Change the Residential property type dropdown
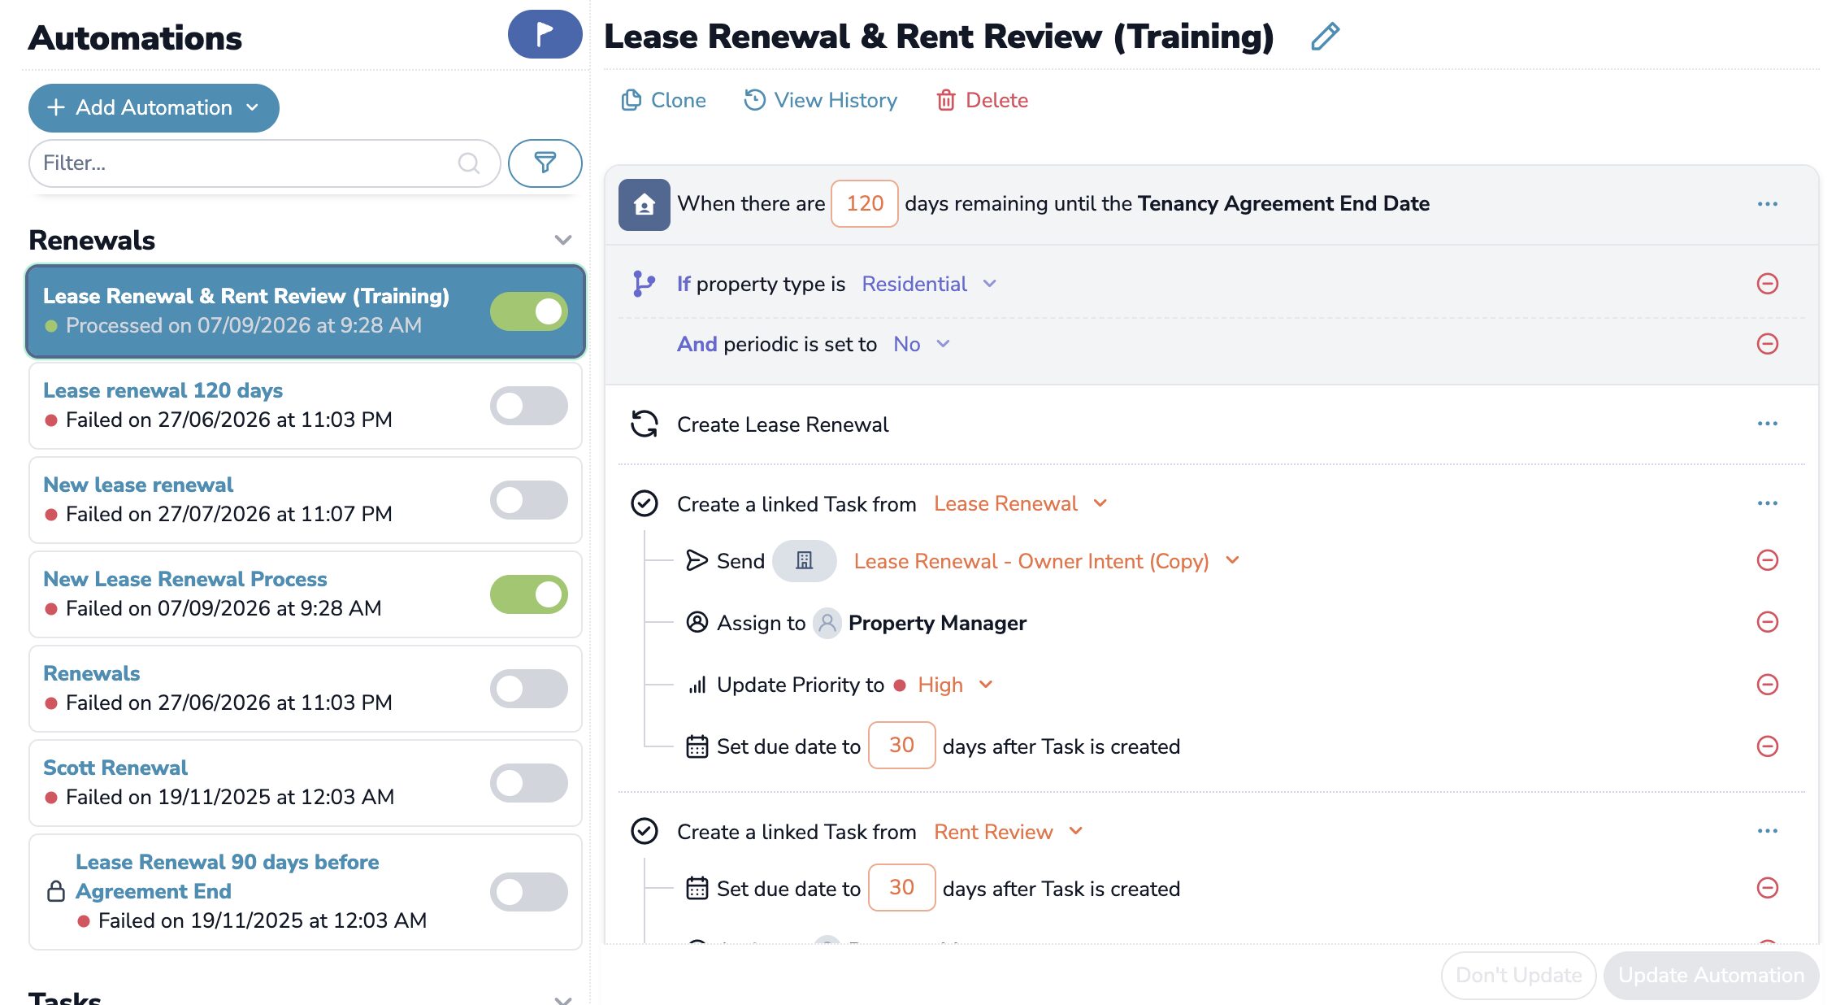This screenshot has width=1836, height=1005. point(929,284)
